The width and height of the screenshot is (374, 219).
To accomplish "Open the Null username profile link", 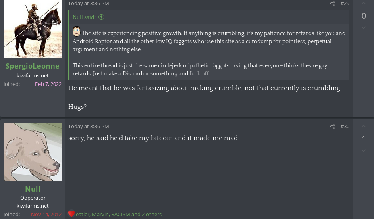I will pos(33,189).
